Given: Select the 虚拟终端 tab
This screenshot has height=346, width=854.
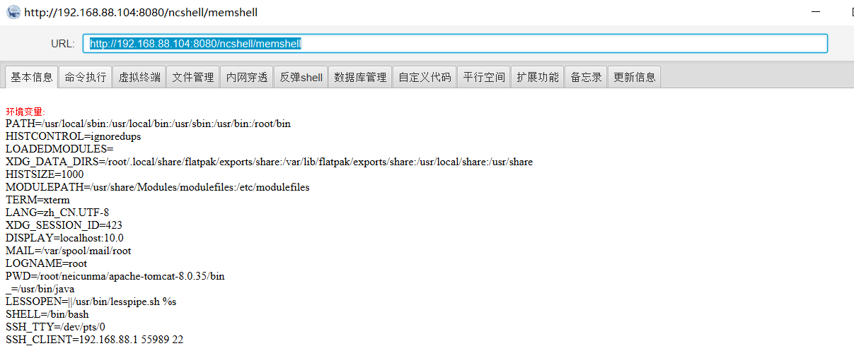Looking at the screenshot, I should pyautogui.click(x=139, y=78).
